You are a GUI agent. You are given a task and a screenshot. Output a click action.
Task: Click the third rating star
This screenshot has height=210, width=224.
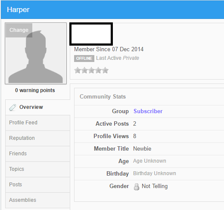91,70
